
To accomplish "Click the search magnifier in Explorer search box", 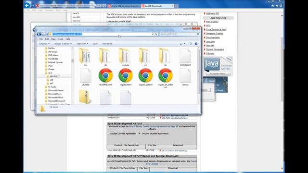I will 197,34.
